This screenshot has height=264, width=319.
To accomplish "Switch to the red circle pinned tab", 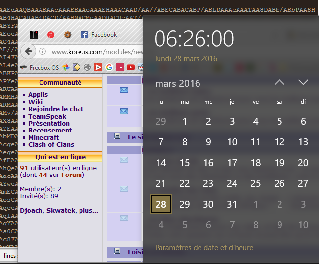I will point(50,35).
